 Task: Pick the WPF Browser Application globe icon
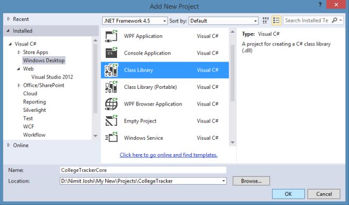(111, 104)
